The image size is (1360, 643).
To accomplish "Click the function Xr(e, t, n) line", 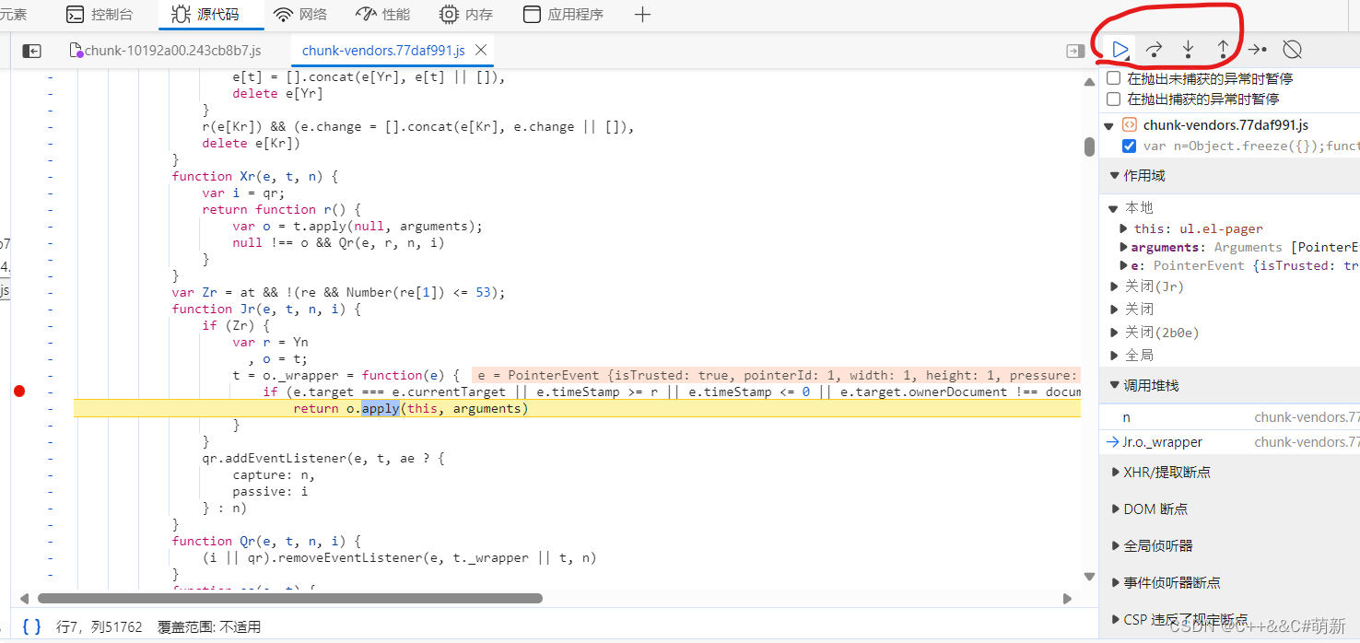I will 255,176.
